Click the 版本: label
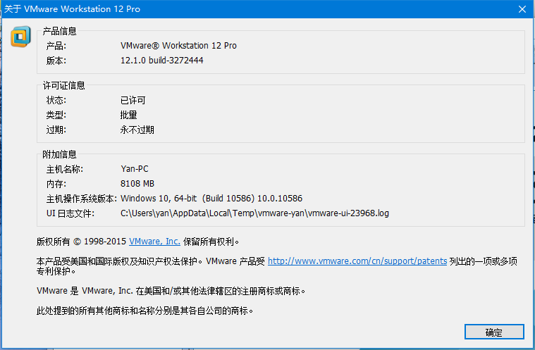The image size is (535, 350). point(56,61)
